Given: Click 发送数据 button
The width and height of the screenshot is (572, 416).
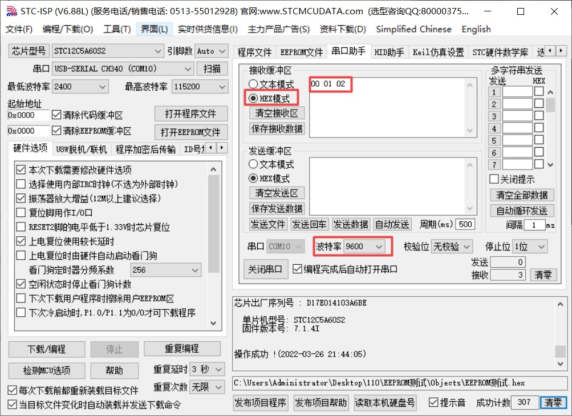Looking at the screenshot, I should point(351,224).
